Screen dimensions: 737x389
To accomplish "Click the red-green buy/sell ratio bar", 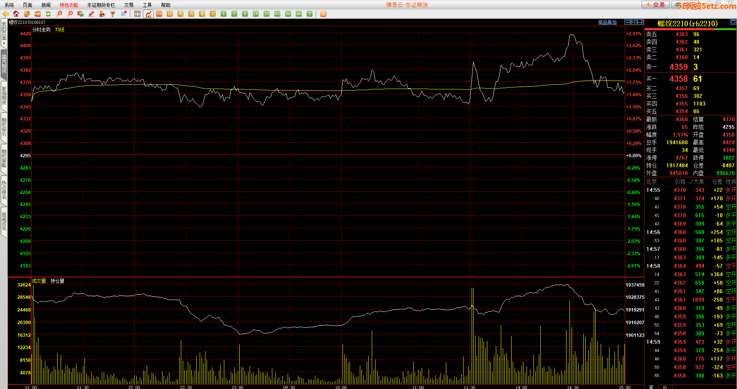I will 690,29.
